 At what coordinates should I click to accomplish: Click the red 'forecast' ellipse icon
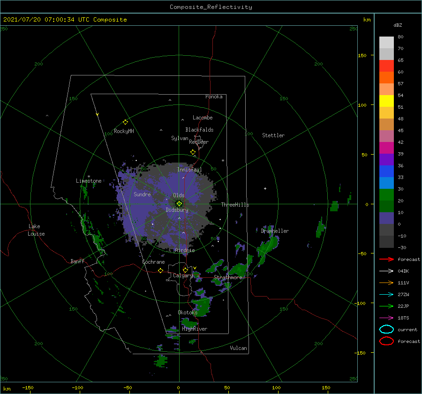pos(386,341)
